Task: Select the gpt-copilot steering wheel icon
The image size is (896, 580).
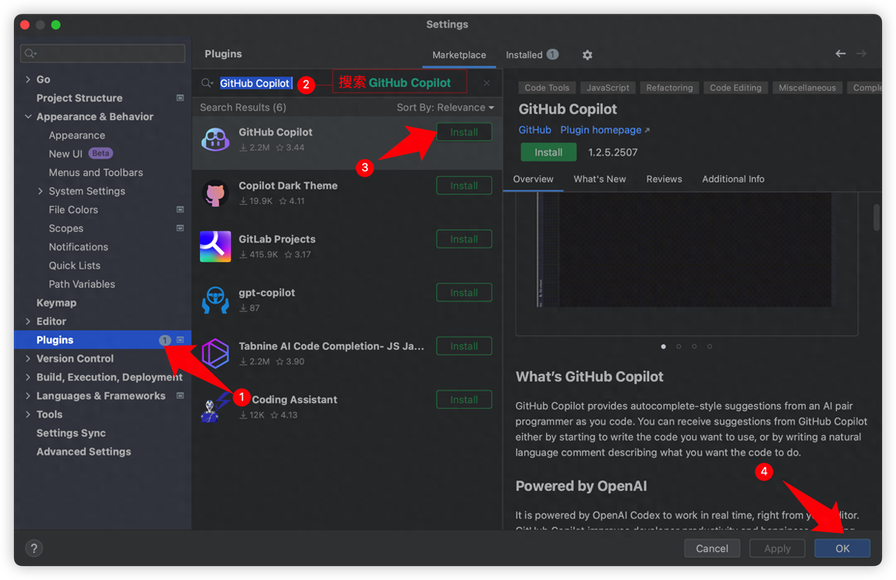Action: point(215,299)
